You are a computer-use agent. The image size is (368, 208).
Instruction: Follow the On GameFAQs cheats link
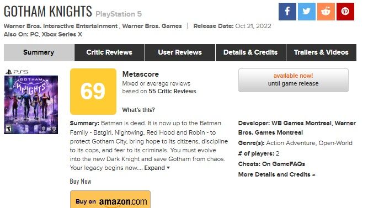tap(284, 164)
